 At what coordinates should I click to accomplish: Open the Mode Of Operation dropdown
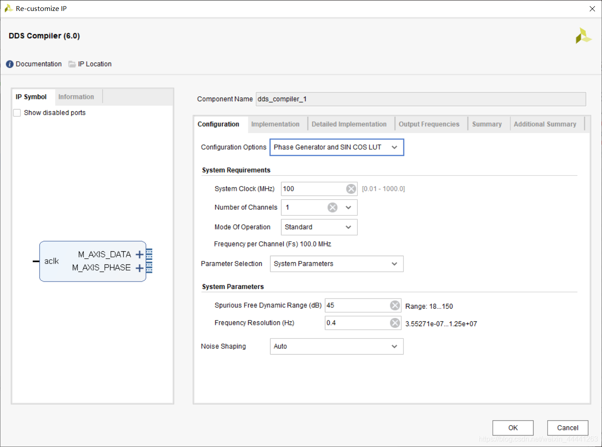coord(319,227)
